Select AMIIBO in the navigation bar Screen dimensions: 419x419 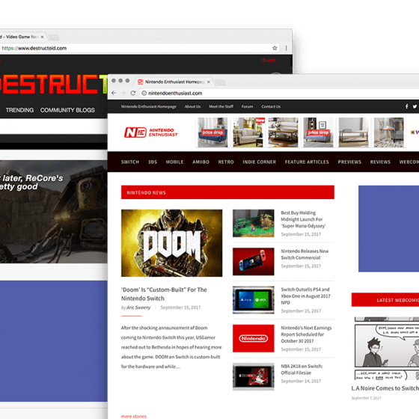(x=201, y=162)
